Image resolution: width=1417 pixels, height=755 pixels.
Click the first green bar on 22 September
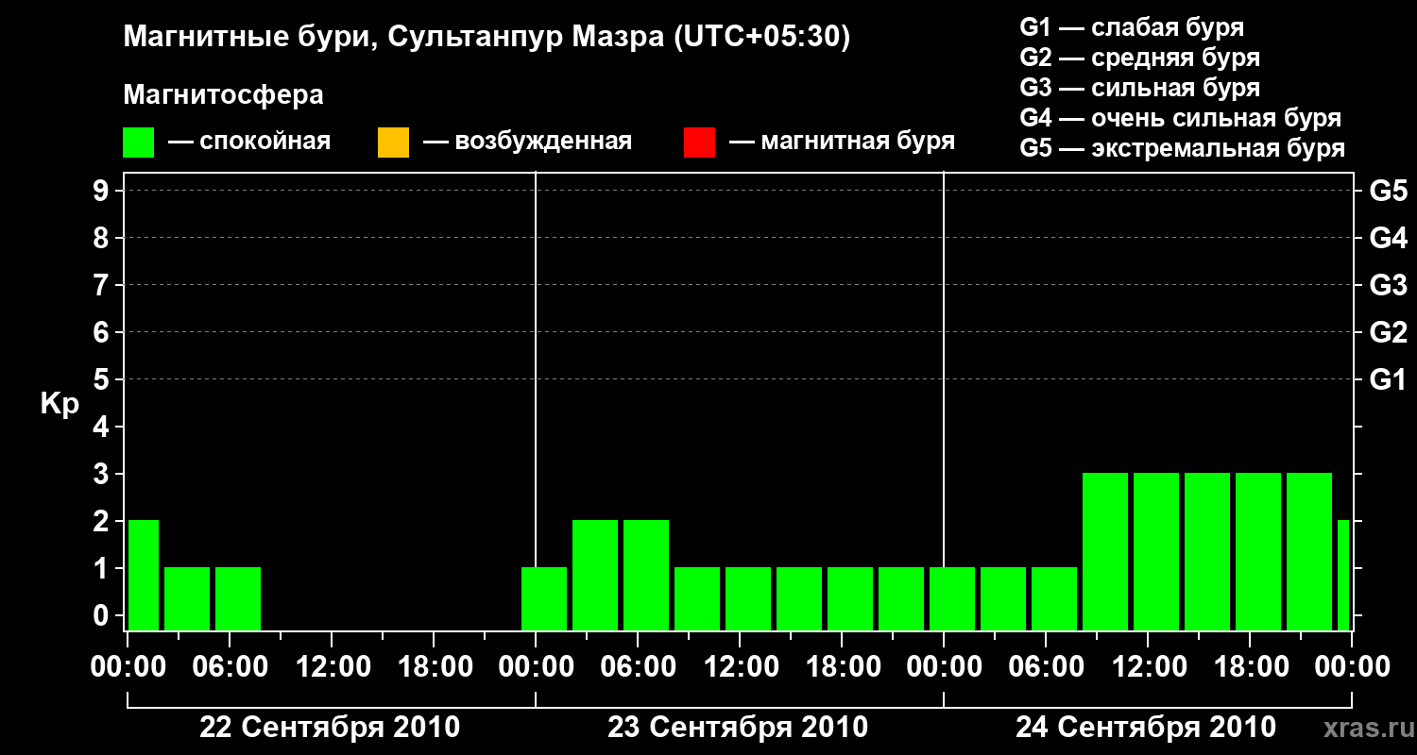pyautogui.click(x=144, y=574)
